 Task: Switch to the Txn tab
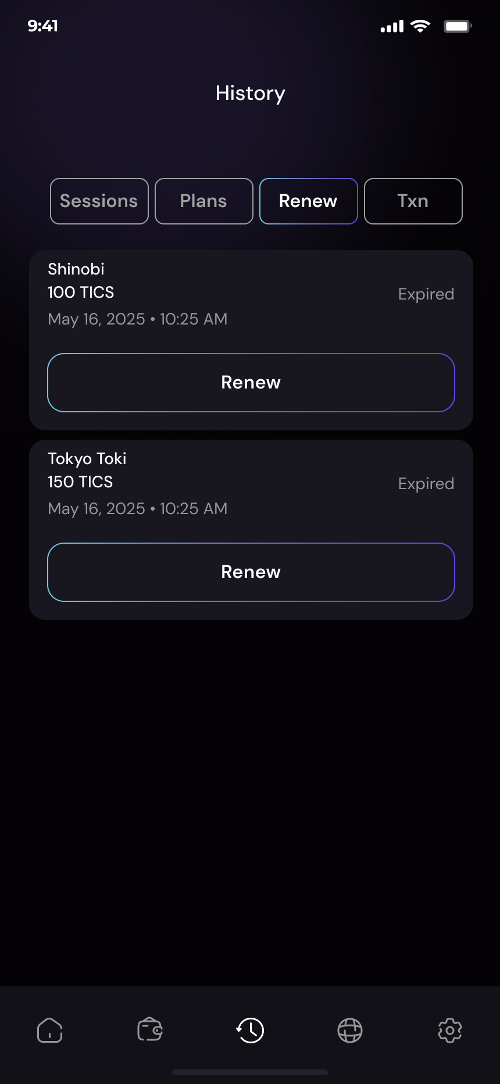(x=413, y=201)
